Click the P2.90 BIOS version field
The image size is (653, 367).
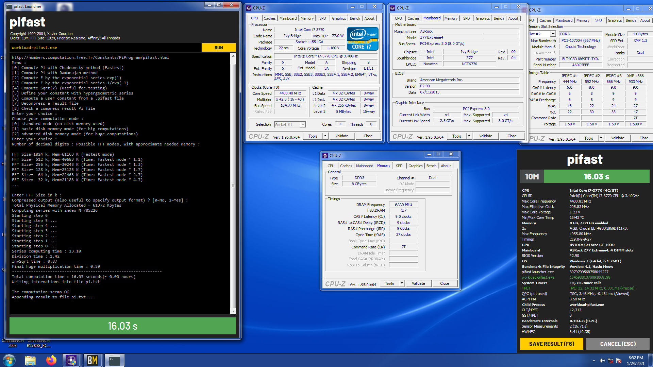coord(469,86)
